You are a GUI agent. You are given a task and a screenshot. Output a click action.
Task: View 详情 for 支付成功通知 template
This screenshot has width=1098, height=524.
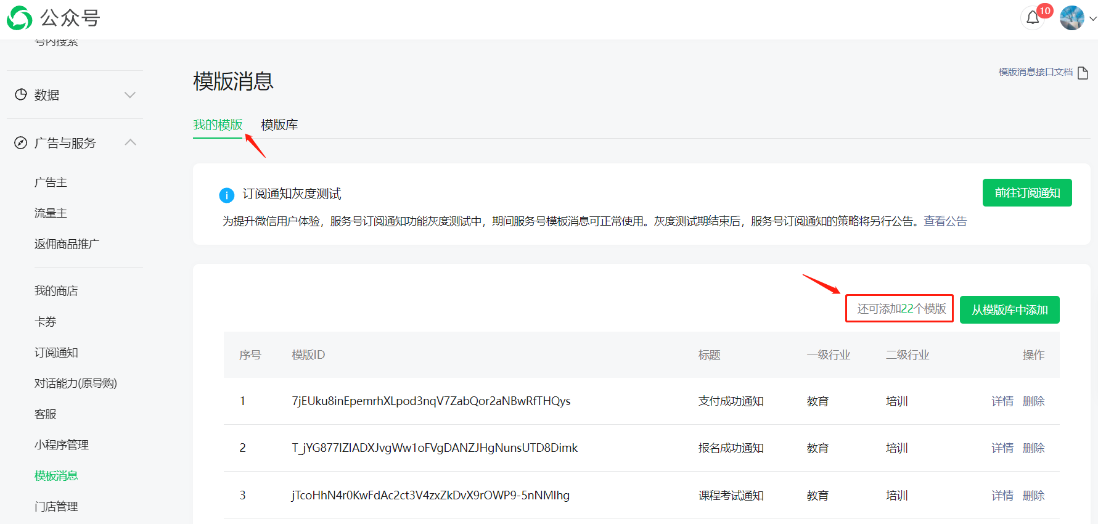click(x=1002, y=401)
